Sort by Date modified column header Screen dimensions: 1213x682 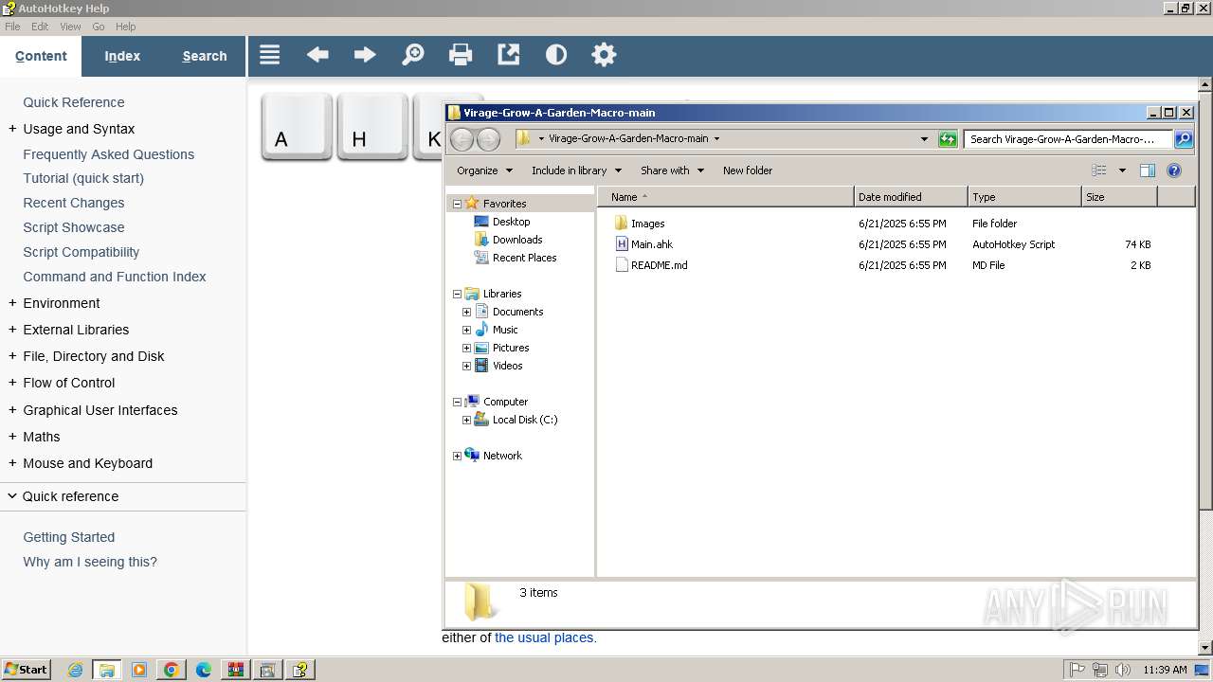(911, 197)
